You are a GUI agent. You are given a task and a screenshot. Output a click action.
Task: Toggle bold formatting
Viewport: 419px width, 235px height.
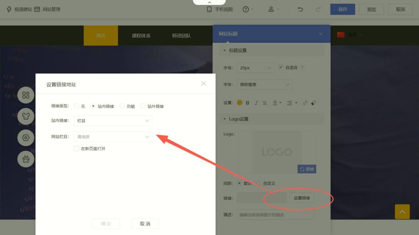pos(248,103)
